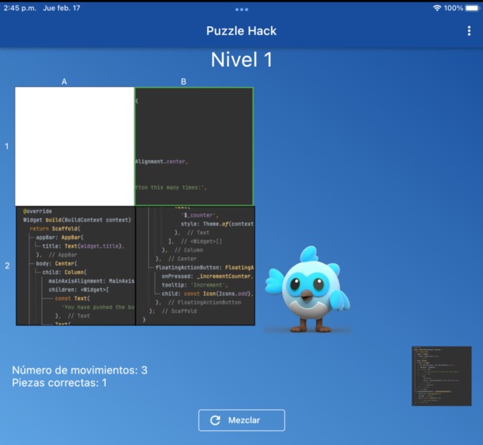
Task: Tap puzzle tile B2 with floatingActionButton code
Action: 195,266
